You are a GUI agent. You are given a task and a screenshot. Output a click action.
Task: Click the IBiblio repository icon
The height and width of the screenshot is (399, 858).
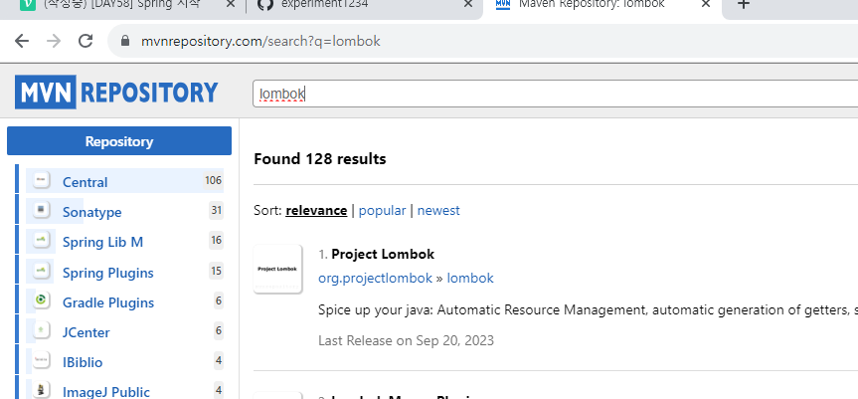coord(41,360)
